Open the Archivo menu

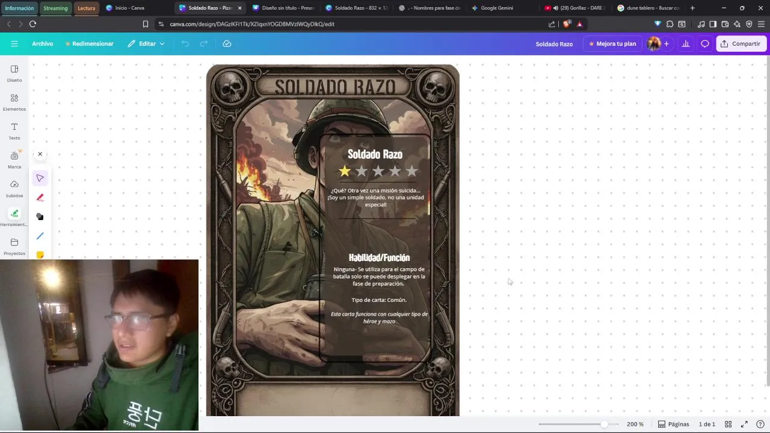click(x=42, y=44)
